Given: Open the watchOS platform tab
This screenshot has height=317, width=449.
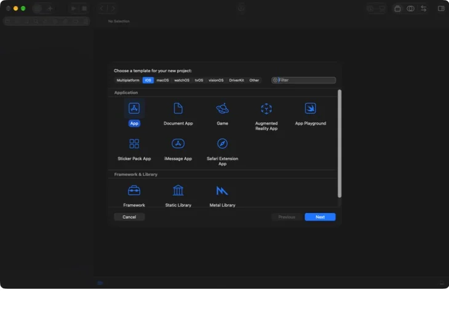Looking at the screenshot, I should (x=182, y=80).
